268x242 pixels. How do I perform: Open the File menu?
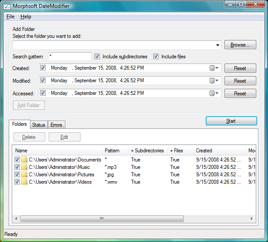pyautogui.click(x=10, y=17)
